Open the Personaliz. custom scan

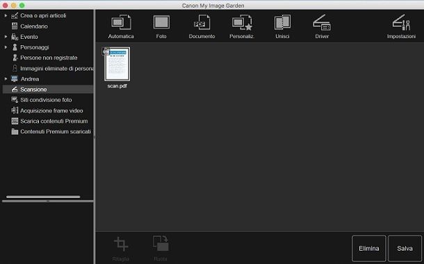click(x=241, y=26)
